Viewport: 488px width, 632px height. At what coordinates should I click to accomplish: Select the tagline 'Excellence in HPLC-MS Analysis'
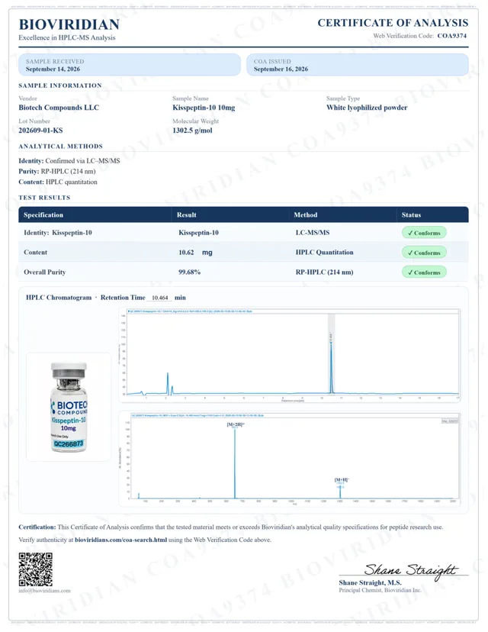(x=67, y=37)
